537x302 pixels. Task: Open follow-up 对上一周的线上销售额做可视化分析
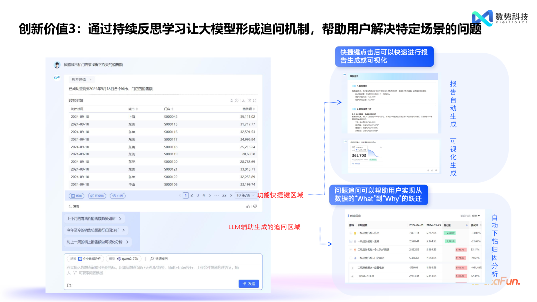click(x=97, y=242)
